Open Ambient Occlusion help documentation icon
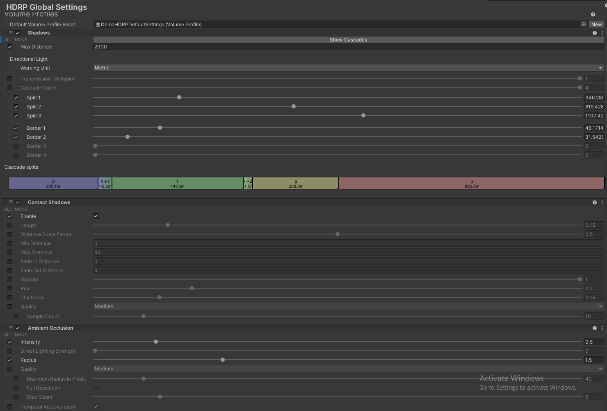 click(595, 328)
